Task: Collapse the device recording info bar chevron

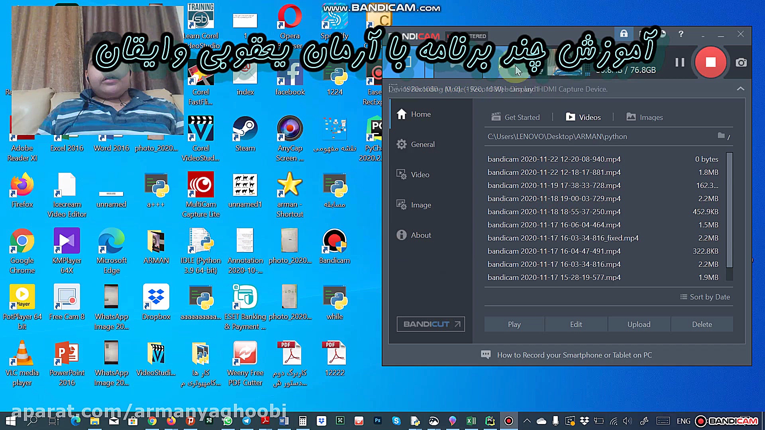Action: (x=740, y=89)
